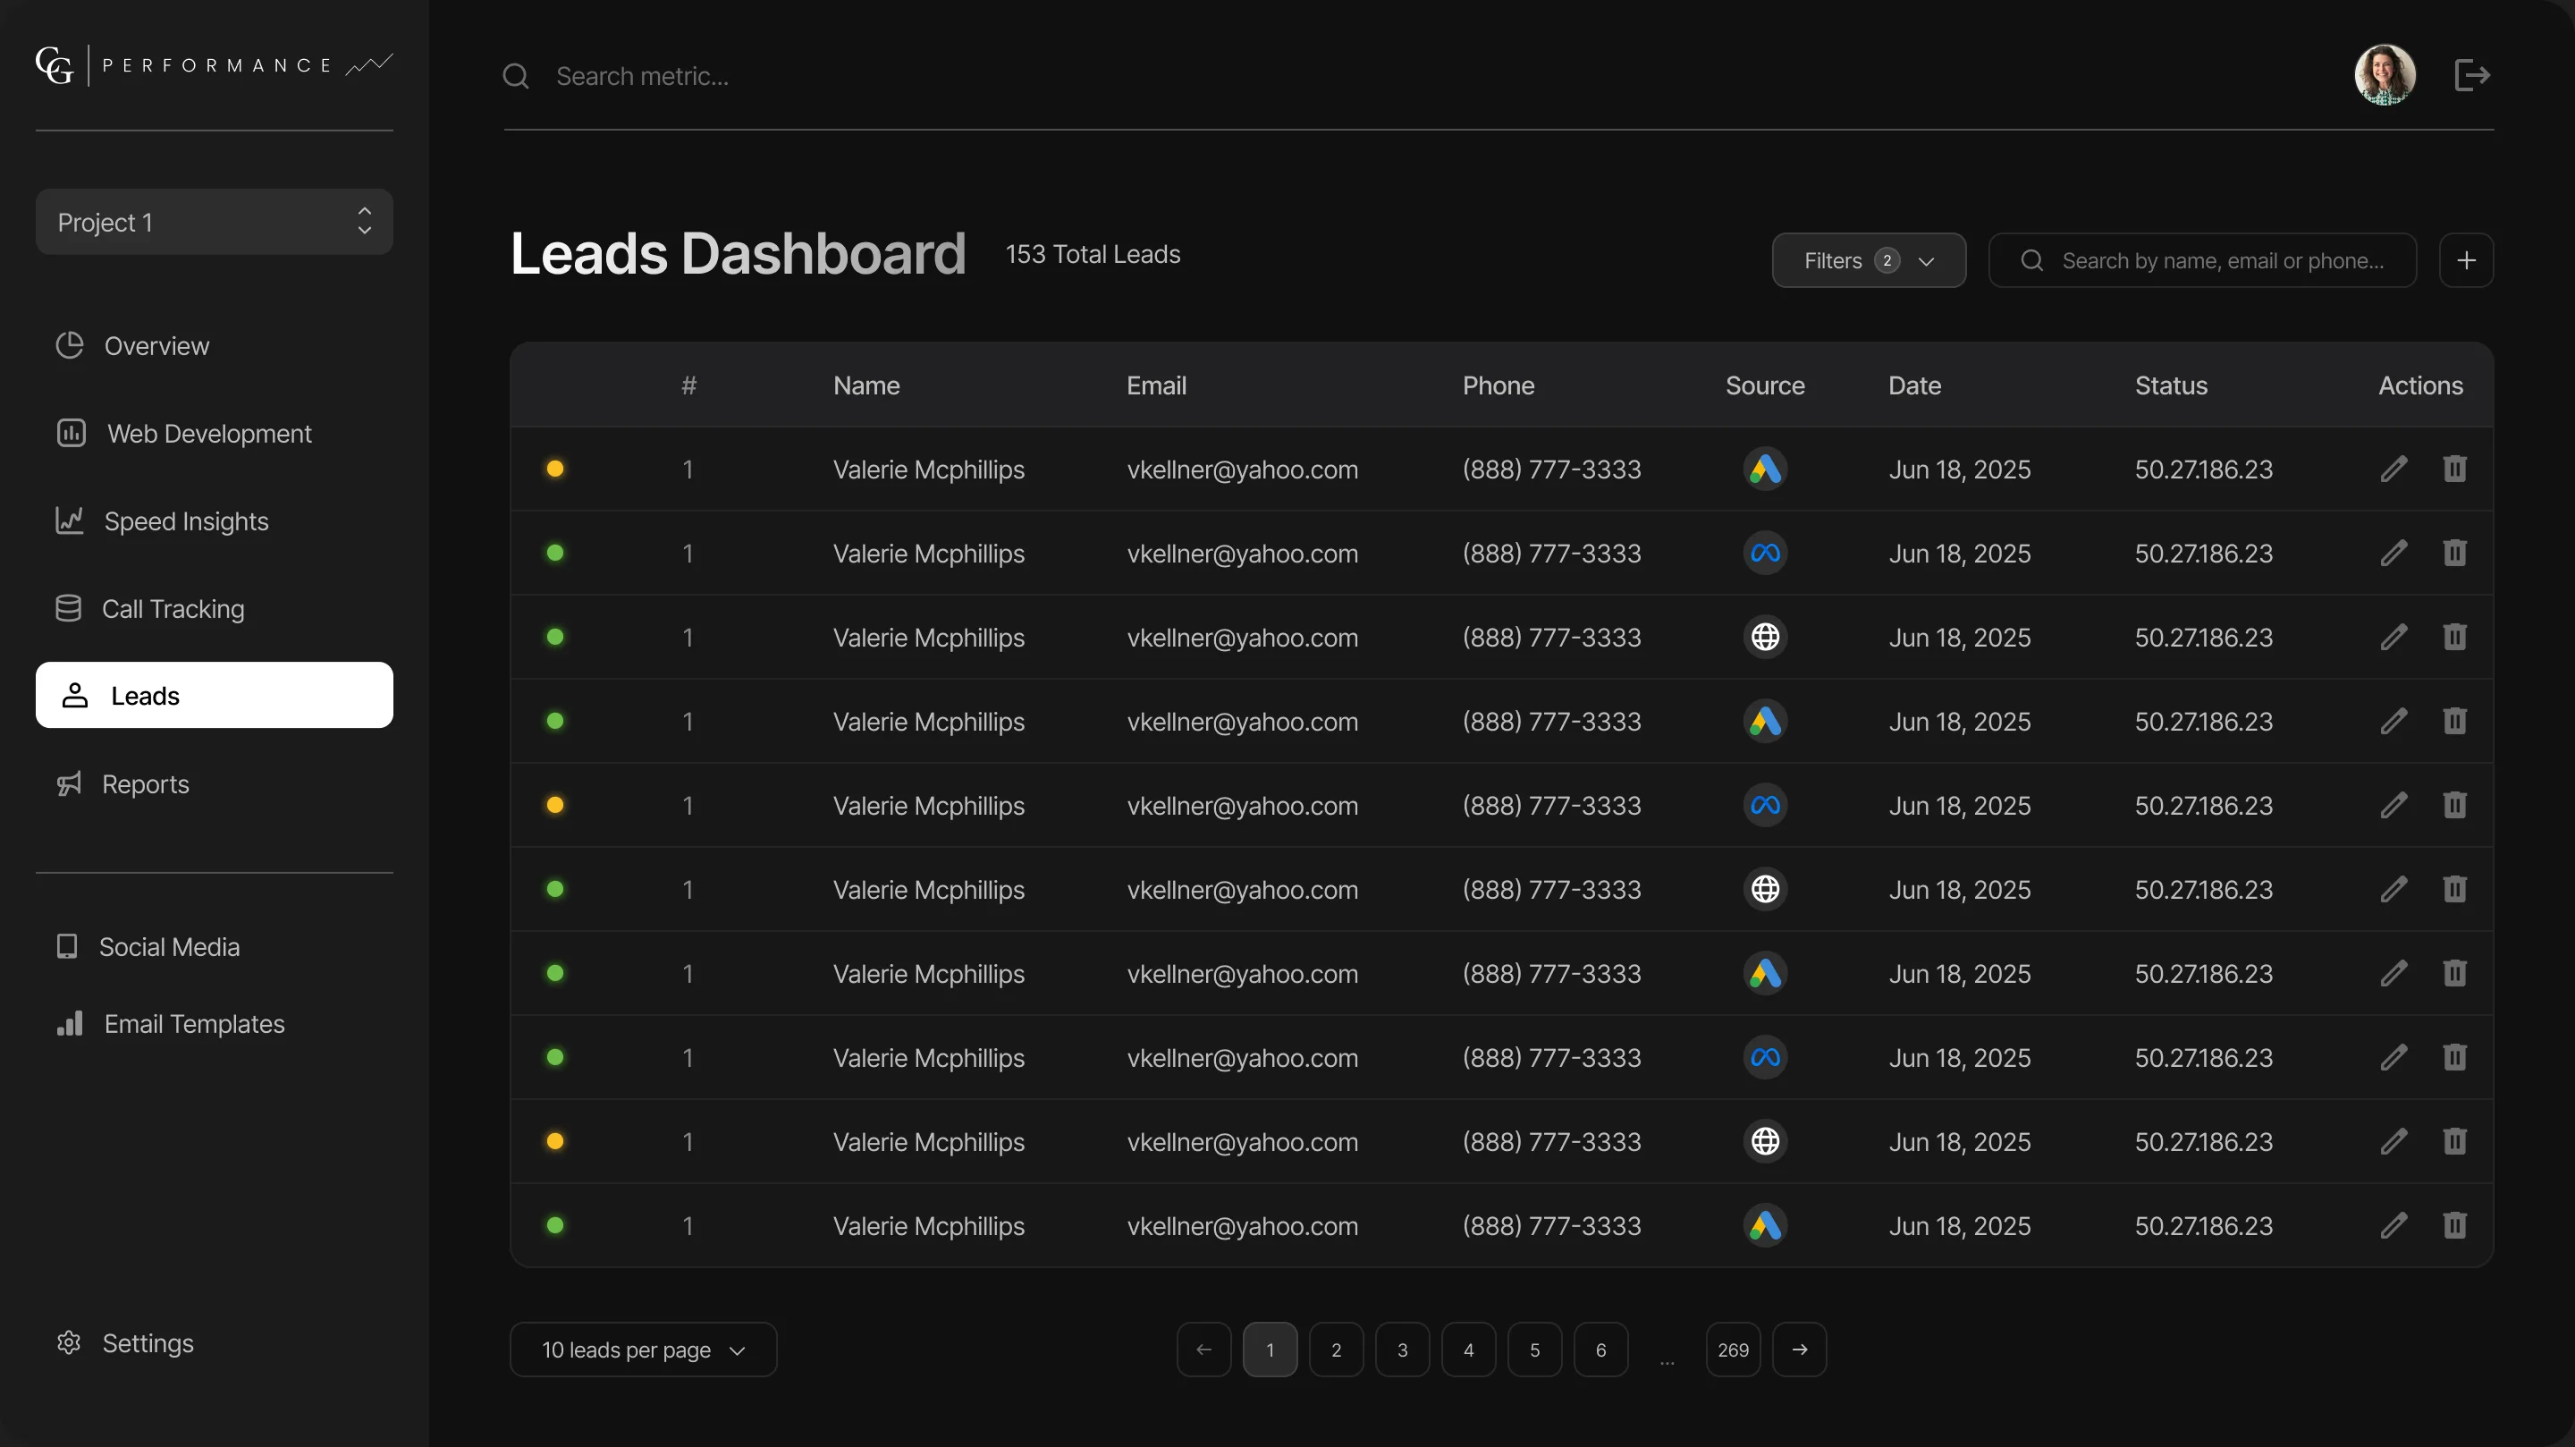
Task: Click the Meta source icon in second row
Action: click(1765, 553)
